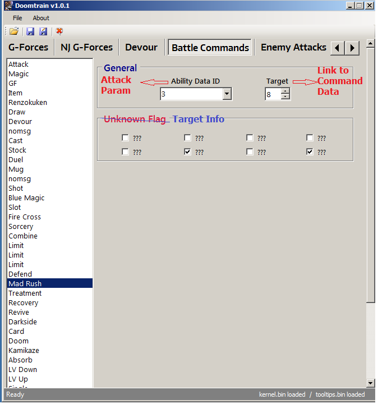This screenshot has width=378, height=404.
Task: Select Kamikaze in the command list
Action: (50, 350)
